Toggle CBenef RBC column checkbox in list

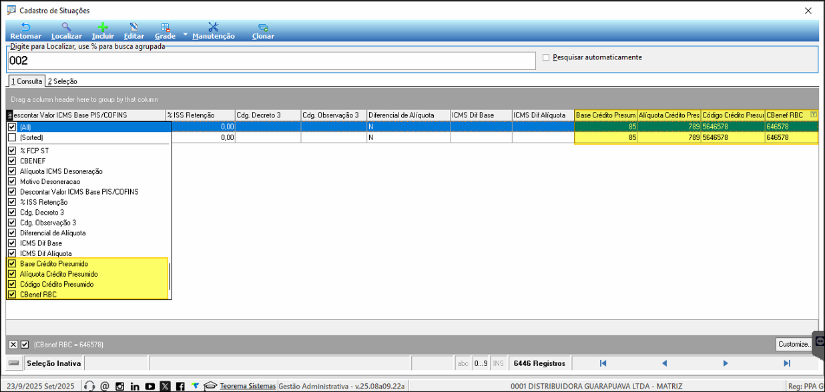(11, 295)
